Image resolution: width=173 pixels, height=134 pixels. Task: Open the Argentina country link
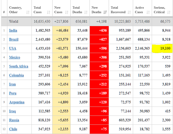(x=17, y=102)
